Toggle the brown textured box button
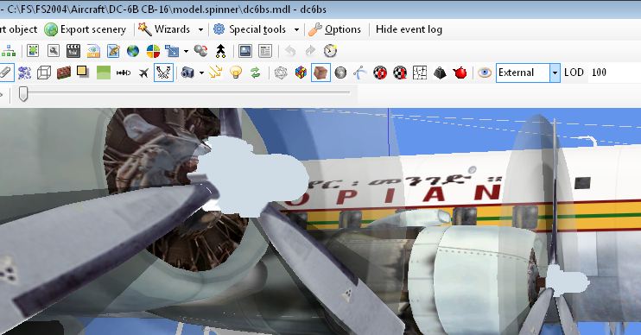The image size is (641, 335). (320, 73)
